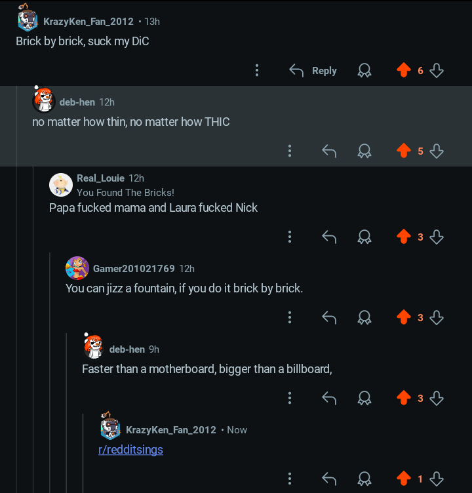Viewport: 472px width, 493px height.
Task: Downvote Real_Louie's comment
Action: tap(437, 237)
